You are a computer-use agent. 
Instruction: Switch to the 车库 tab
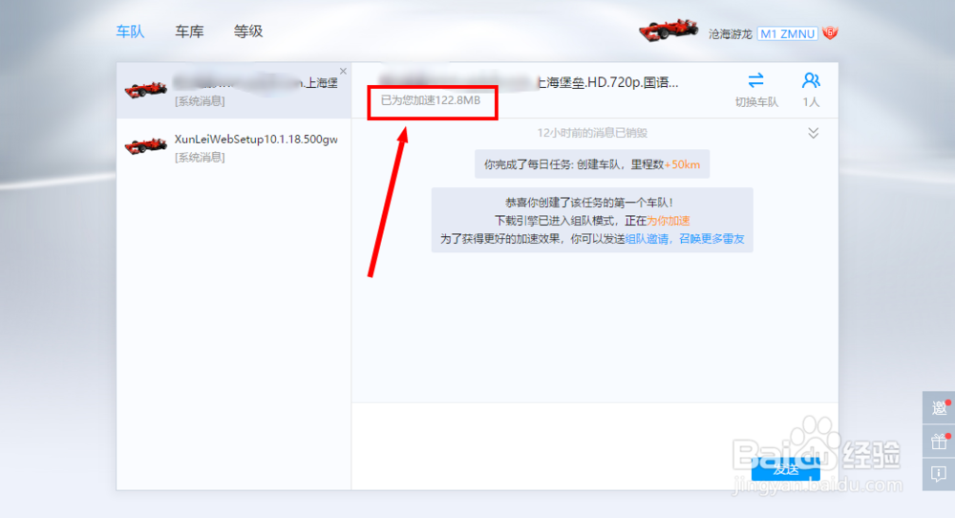189,32
